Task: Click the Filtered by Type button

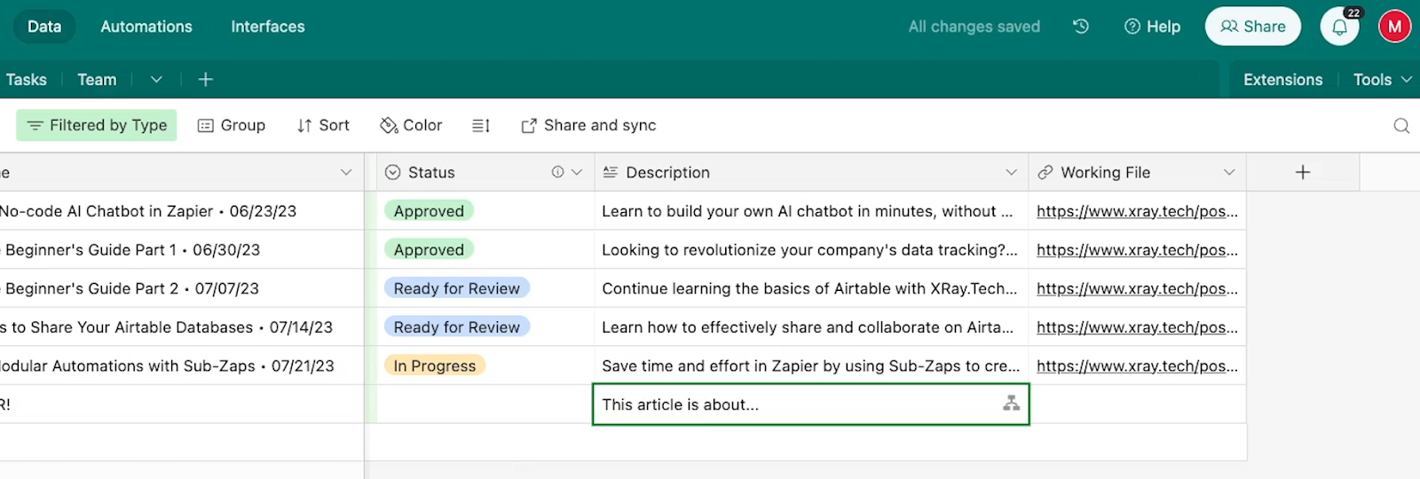Action: [97, 125]
